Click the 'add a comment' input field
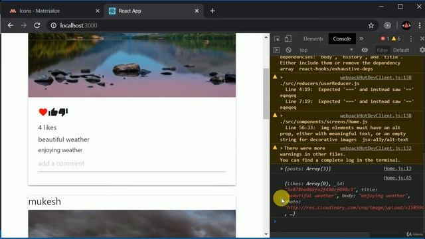This screenshot has width=425, height=239. pos(131,164)
